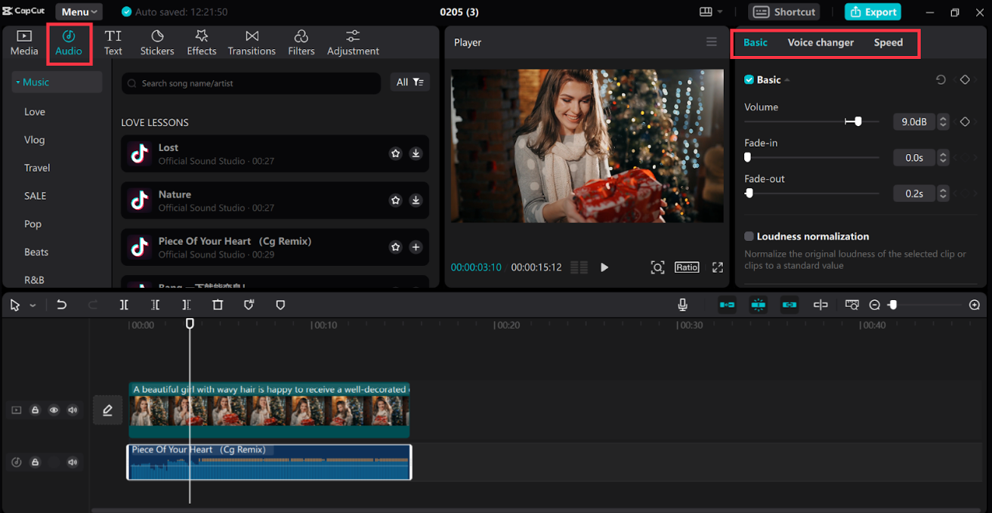Download the song Lost

point(416,153)
